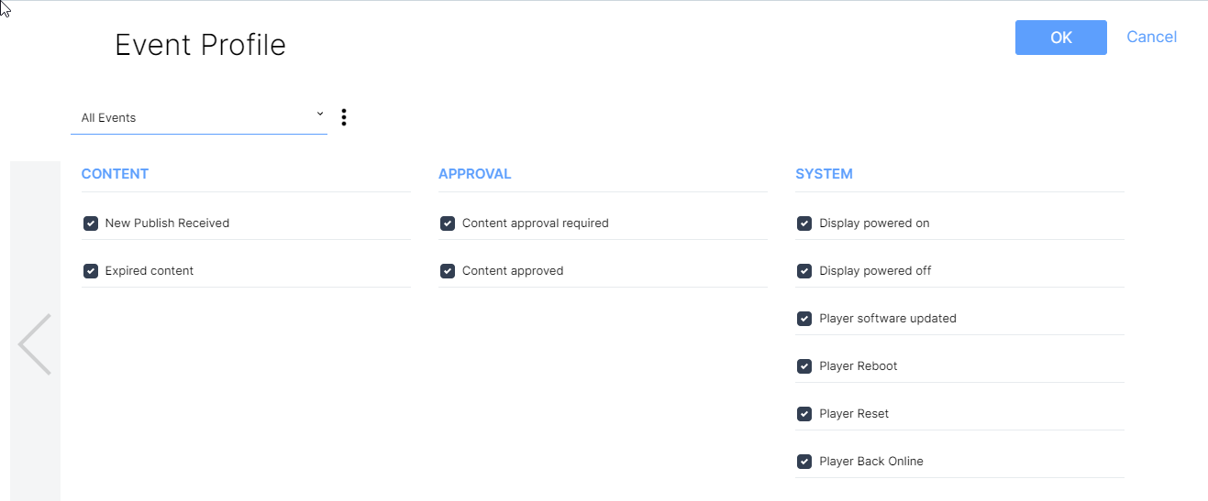Disable Content approval required checkbox
1208x501 pixels.
448,223
